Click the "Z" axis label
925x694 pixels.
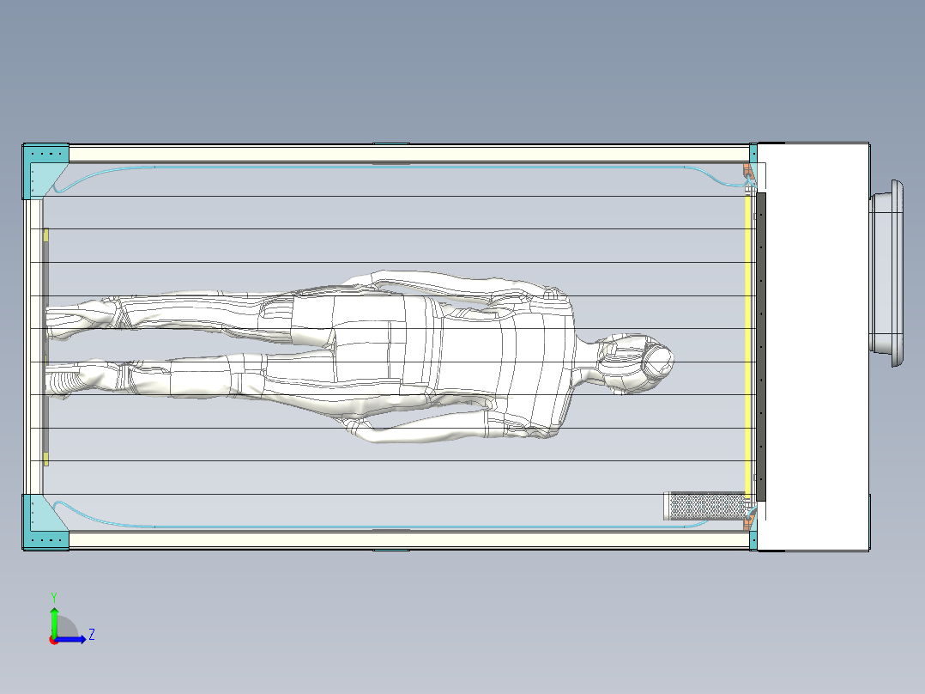coord(92,635)
